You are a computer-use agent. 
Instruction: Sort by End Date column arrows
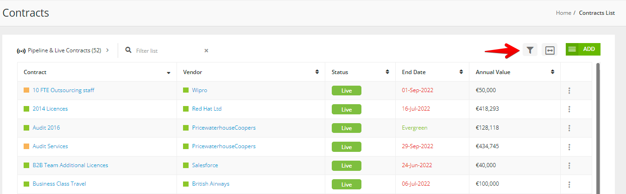pyautogui.click(x=461, y=72)
